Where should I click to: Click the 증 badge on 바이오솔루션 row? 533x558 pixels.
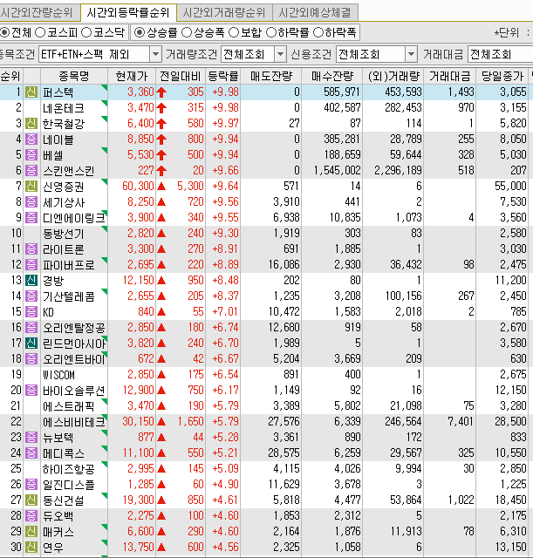coord(31,390)
